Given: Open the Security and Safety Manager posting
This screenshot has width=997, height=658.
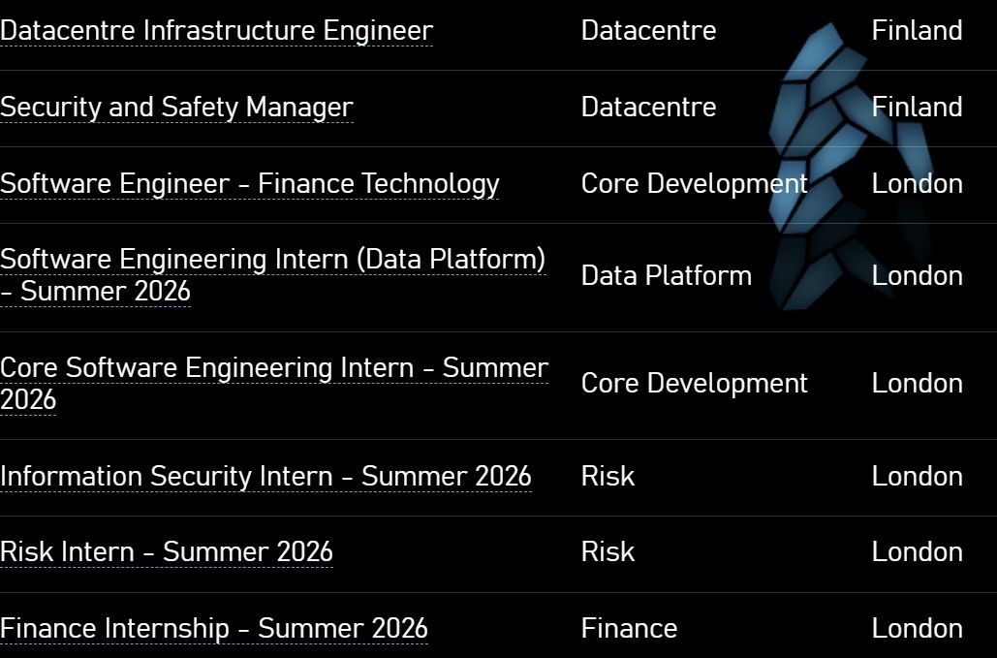Looking at the screenshot, I should 176,108.
